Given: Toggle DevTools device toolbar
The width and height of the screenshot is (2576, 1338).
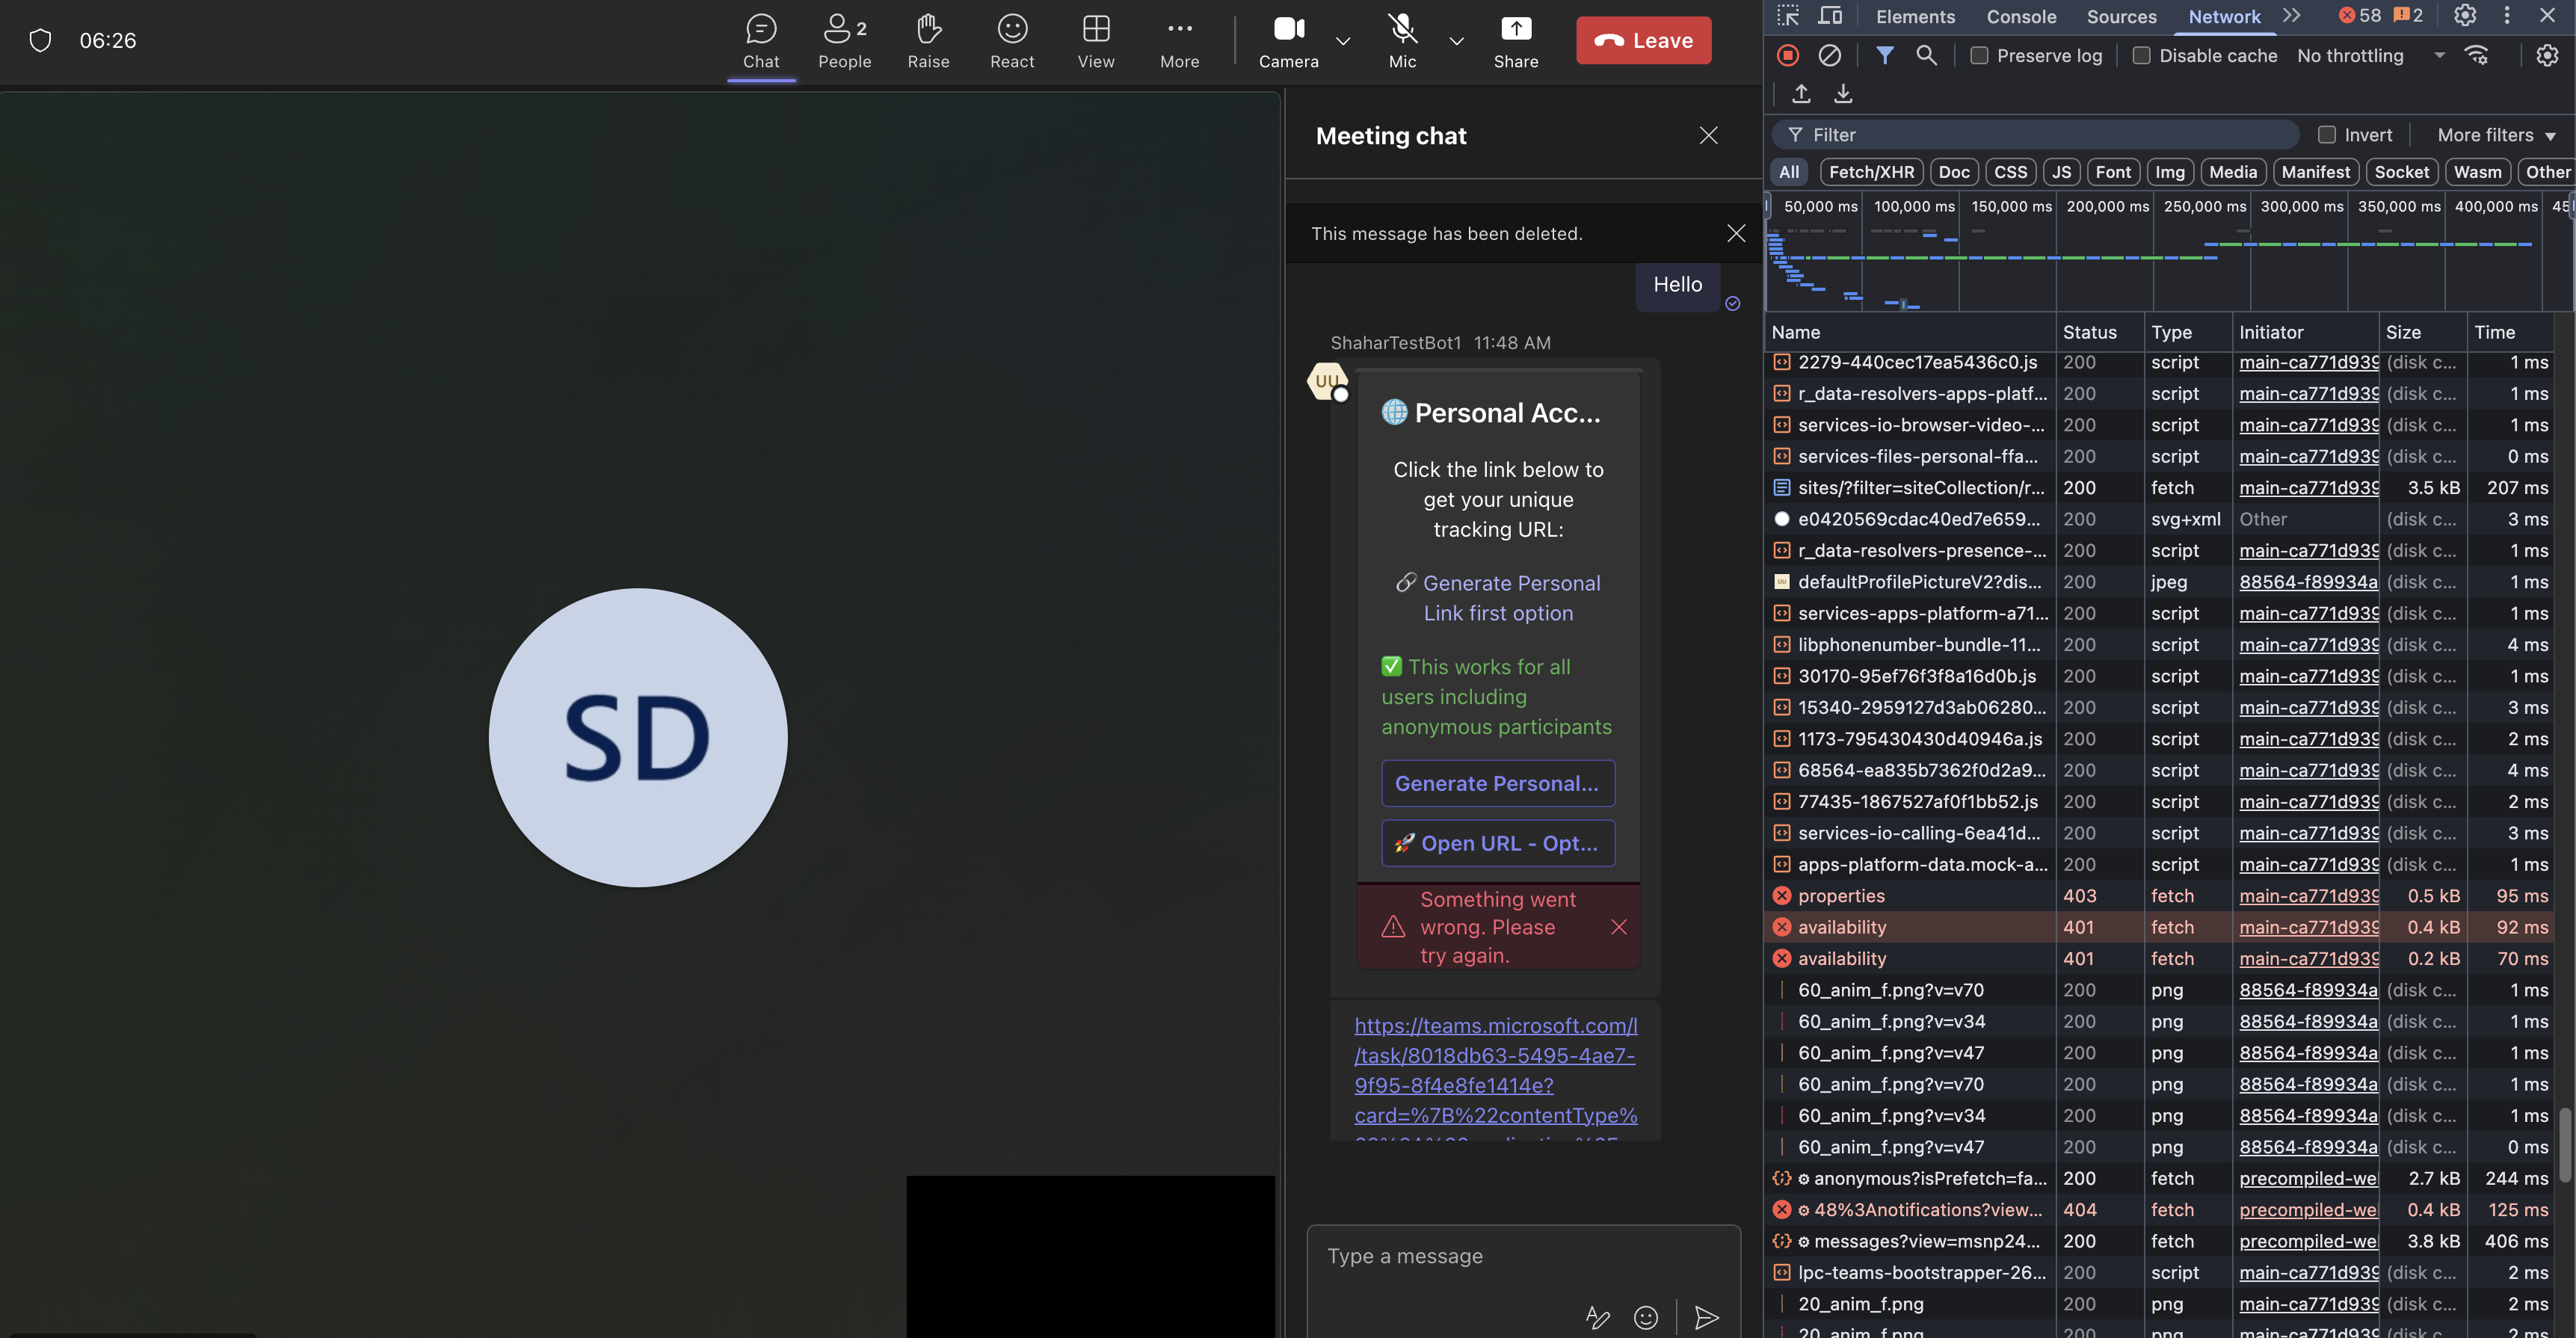Looking at the screenshot, I should tap(1830, 15).
